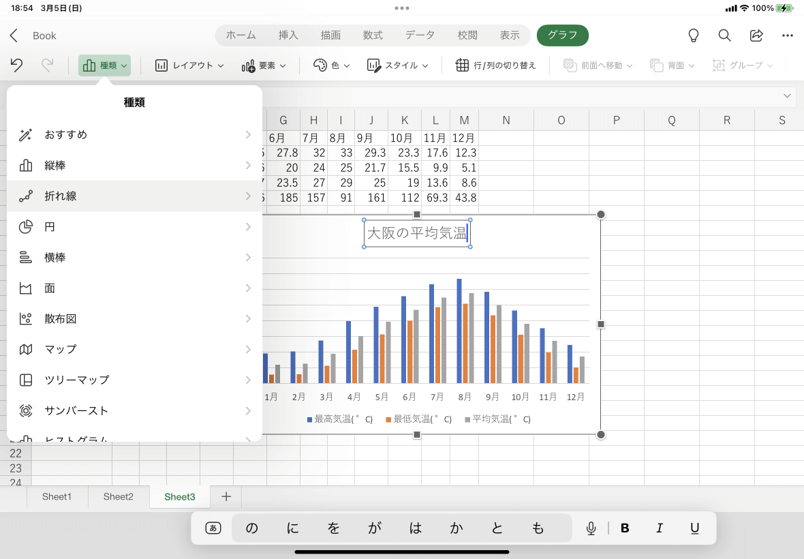Click the chart top-right corner resize handle
This screenshot has width=804, height=559.
point(601,214)
